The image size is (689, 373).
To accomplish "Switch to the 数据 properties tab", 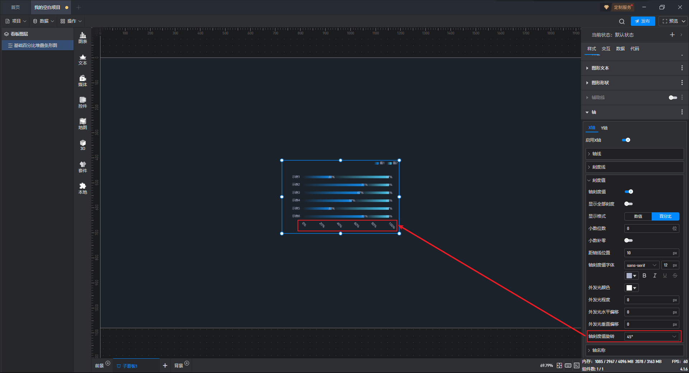I will pyautogui.click(x=620, y=49).
